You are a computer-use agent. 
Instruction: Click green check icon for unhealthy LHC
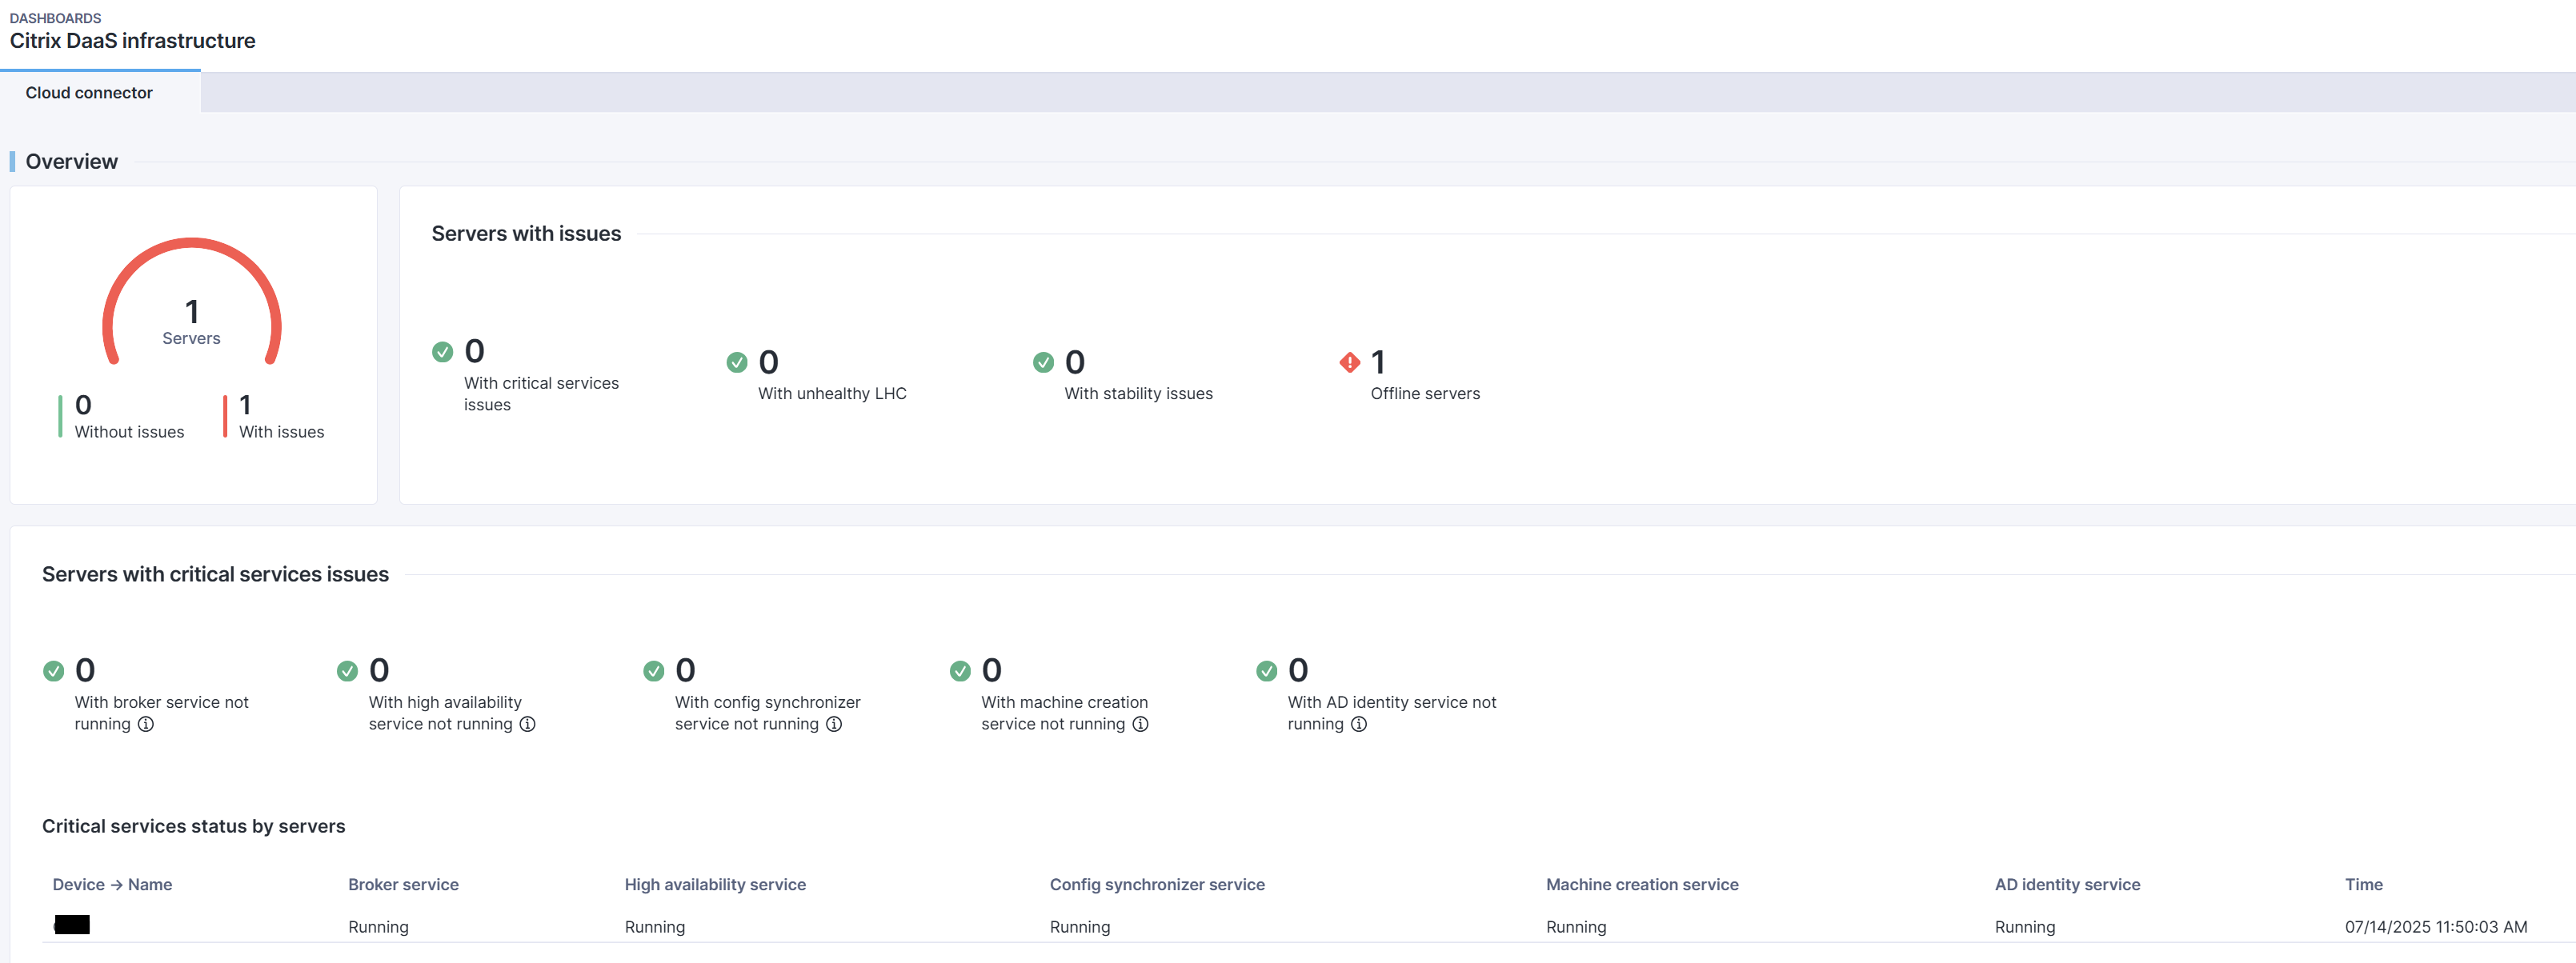click(x=736, y=362)
